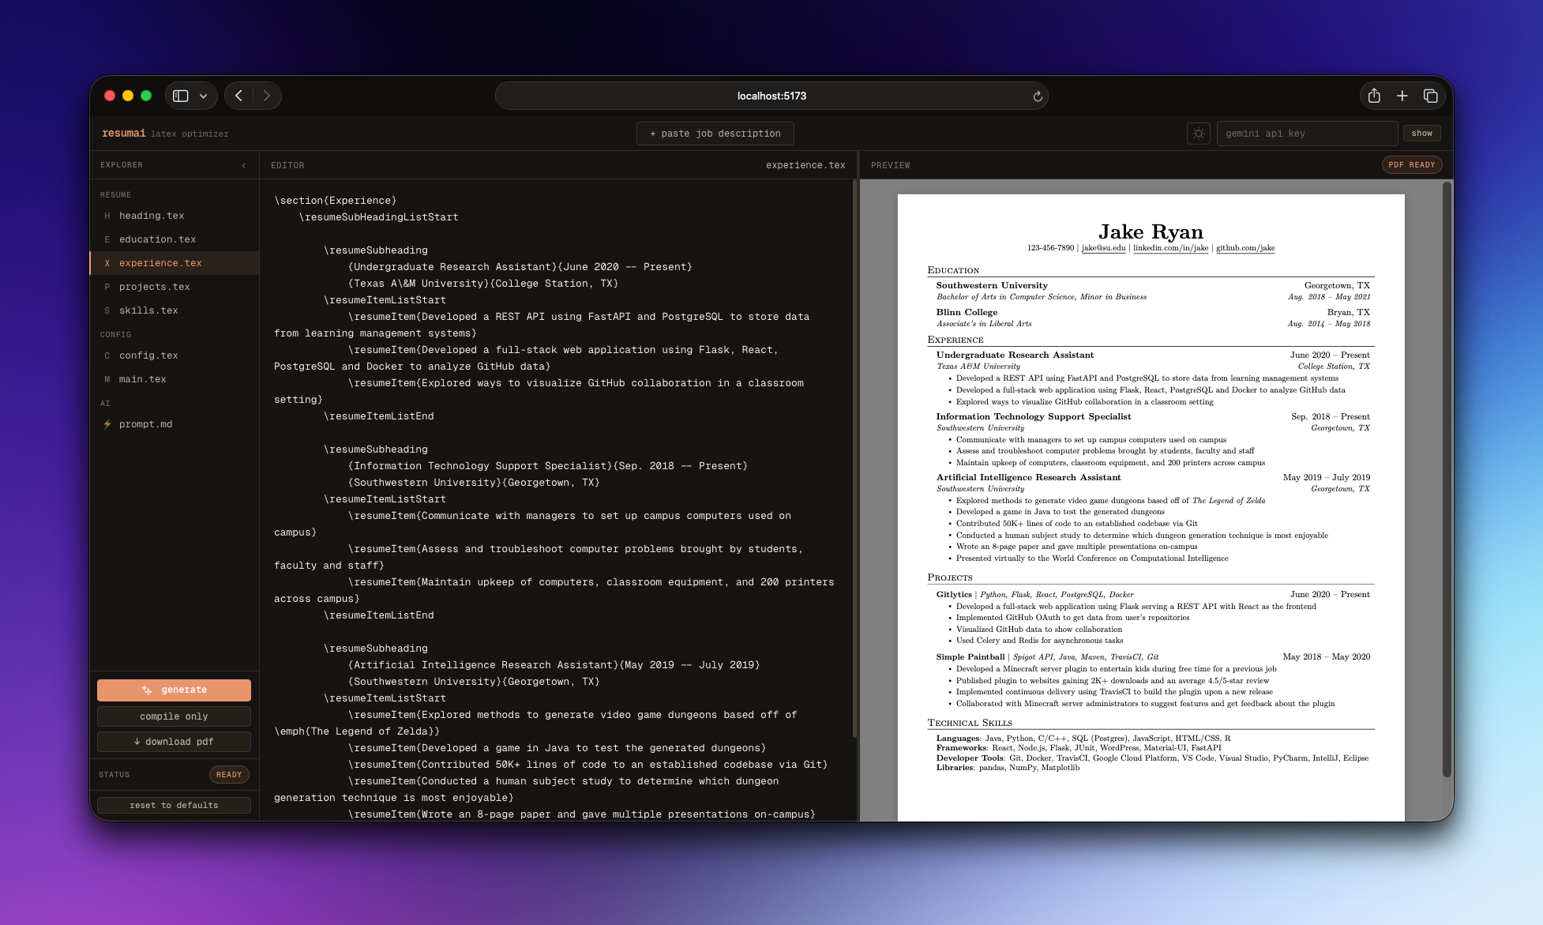
Task: Click the show API key button
Action: pos(1421,133)
